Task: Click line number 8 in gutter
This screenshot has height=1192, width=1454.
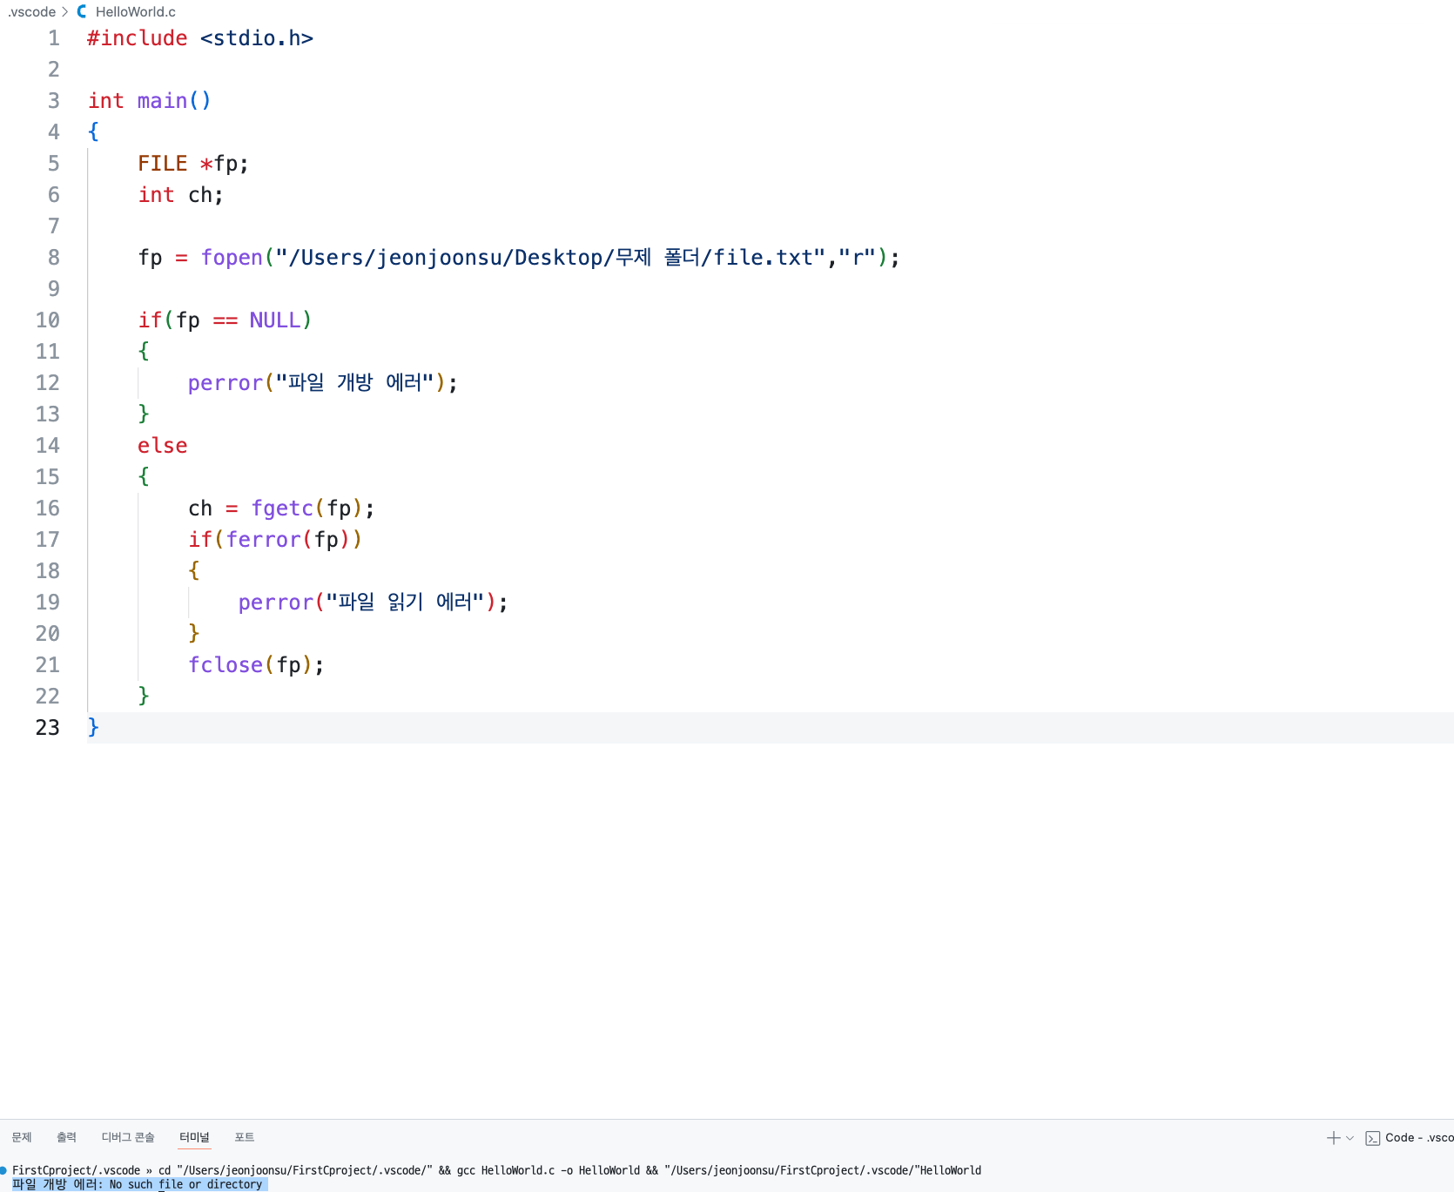Action: pos(54,258)
